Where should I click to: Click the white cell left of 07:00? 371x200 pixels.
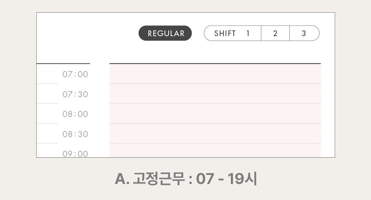pyautogui.click(x=47, y=74)
